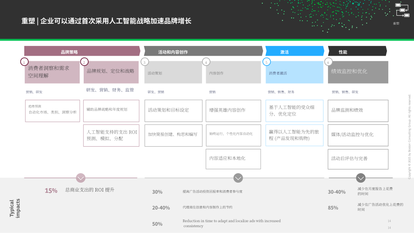Image resolution: width=414 pixels, height=233 pixels.
Task: Select the 人工智能支持的支出 ROI box
Action: (x=111, y=135)
